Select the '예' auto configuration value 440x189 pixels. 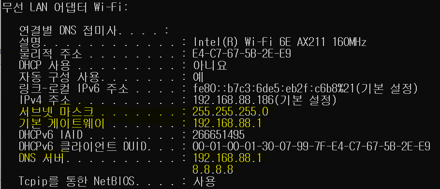coord(199,77)
